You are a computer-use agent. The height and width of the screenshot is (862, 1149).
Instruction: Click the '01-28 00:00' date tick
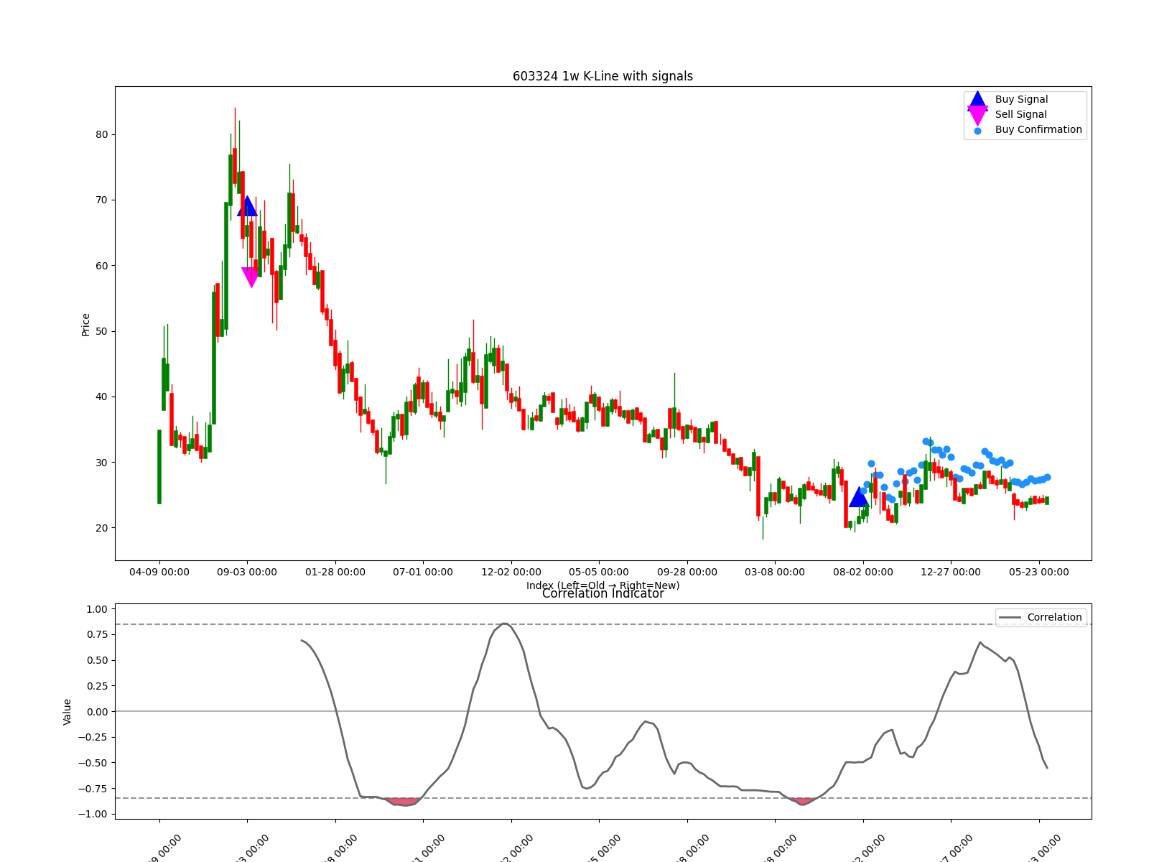tap(335, 572)
